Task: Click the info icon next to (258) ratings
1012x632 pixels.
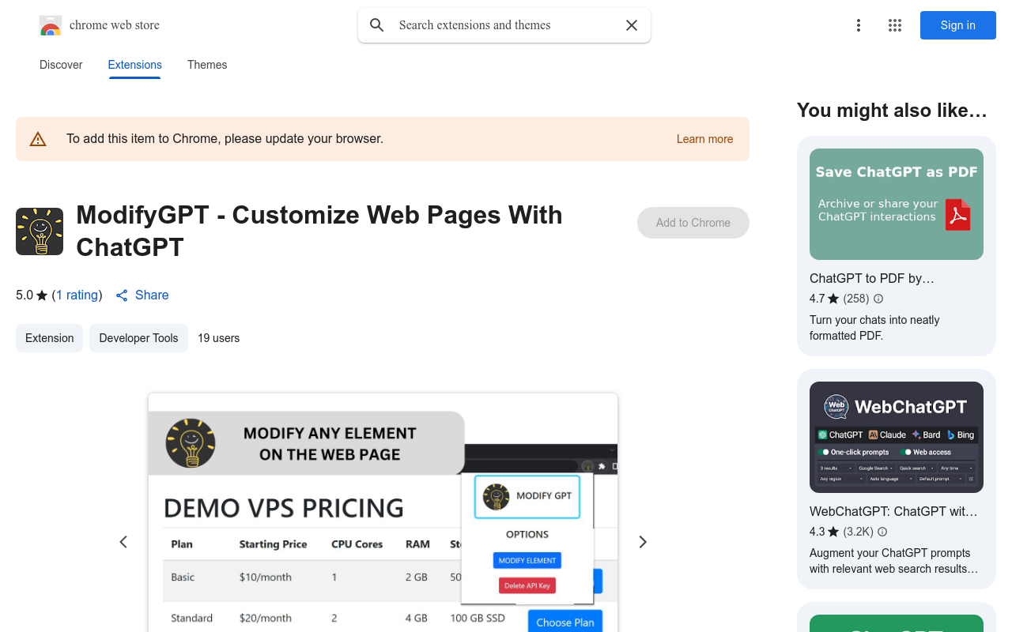Action: [x=878, y=299]
